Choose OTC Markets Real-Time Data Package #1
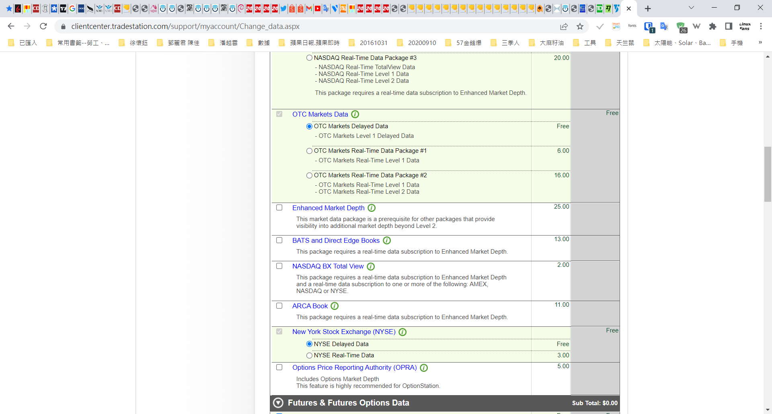 [x=309, y=151]
